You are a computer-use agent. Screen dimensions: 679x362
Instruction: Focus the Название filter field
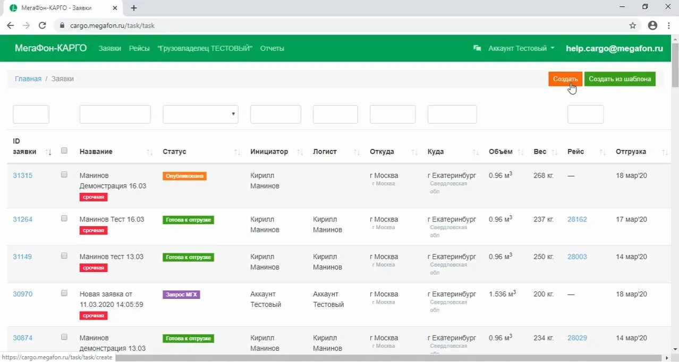(x=115, y=114)
